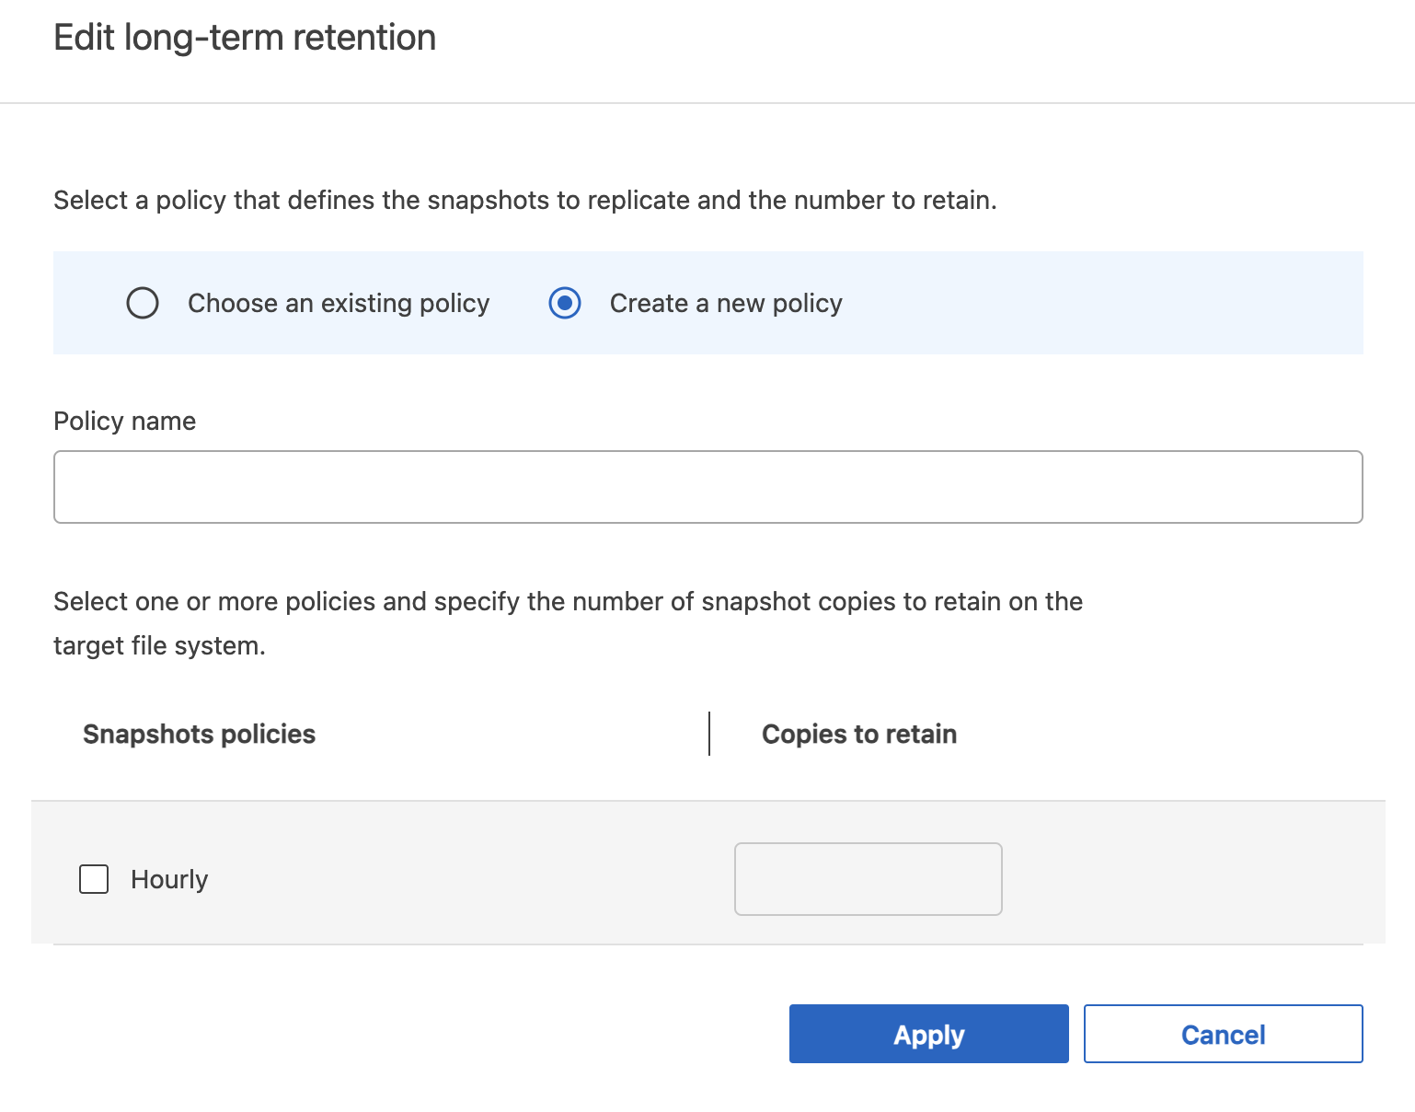Focus the empty Policy name field
Image resolution: width=1415 pixels, height=1112 pixels.
coord(707,486)
